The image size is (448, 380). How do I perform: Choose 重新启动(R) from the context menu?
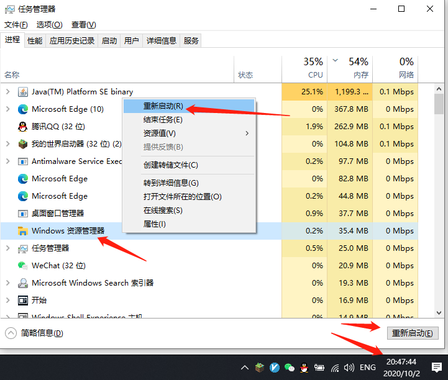tap(189, 106)
